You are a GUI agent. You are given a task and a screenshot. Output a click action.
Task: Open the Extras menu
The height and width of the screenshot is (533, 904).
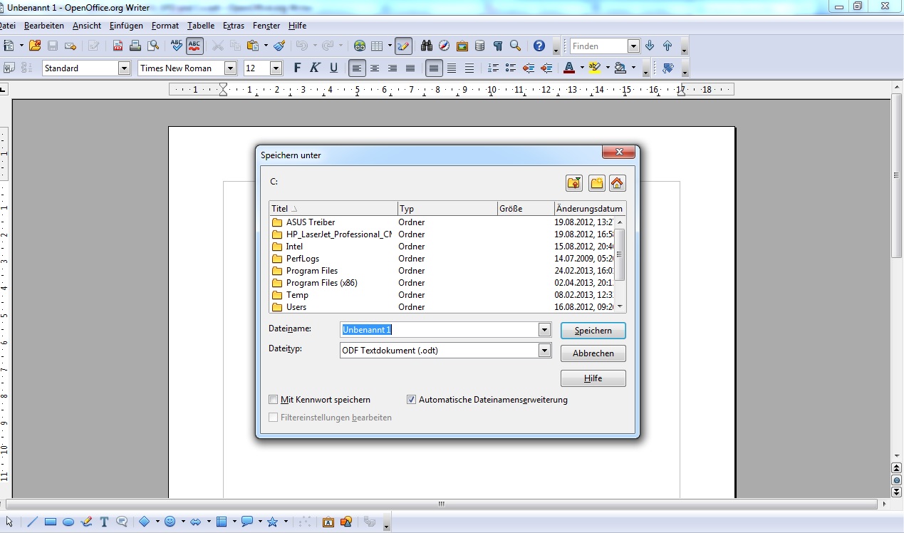pyautogui.click(x=233, y=26)
